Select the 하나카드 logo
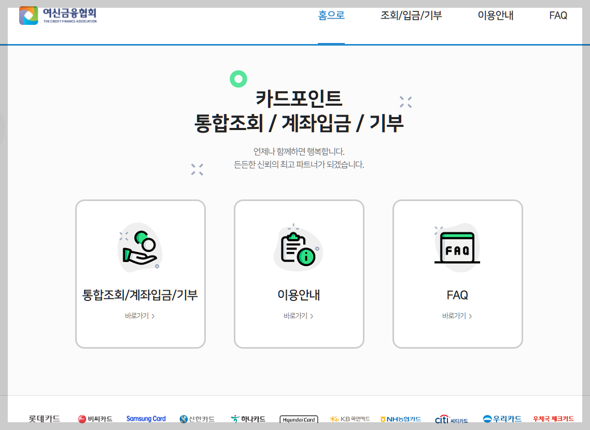 pos(248,419)
